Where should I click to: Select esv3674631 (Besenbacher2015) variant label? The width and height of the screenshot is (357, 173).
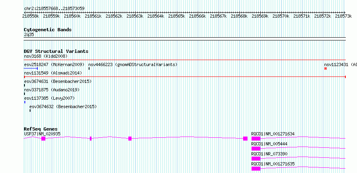point(58,81)
